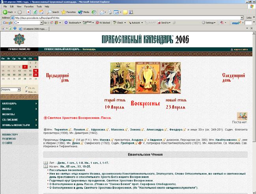Open the Favorites menu
Image resolution: width=256 pixels, height=194 pixels.
tap(29, 7)
